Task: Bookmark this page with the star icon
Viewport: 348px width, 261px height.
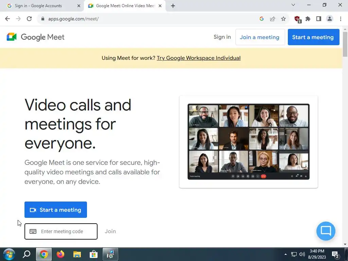Action: click(x=283, y=19)
